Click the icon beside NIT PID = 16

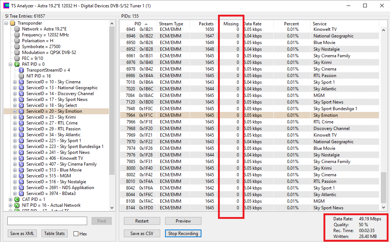tap(21, 76)
